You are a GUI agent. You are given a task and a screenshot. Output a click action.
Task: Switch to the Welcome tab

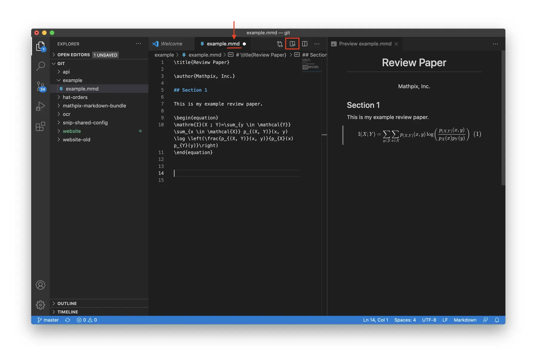[x=172, y=44]
